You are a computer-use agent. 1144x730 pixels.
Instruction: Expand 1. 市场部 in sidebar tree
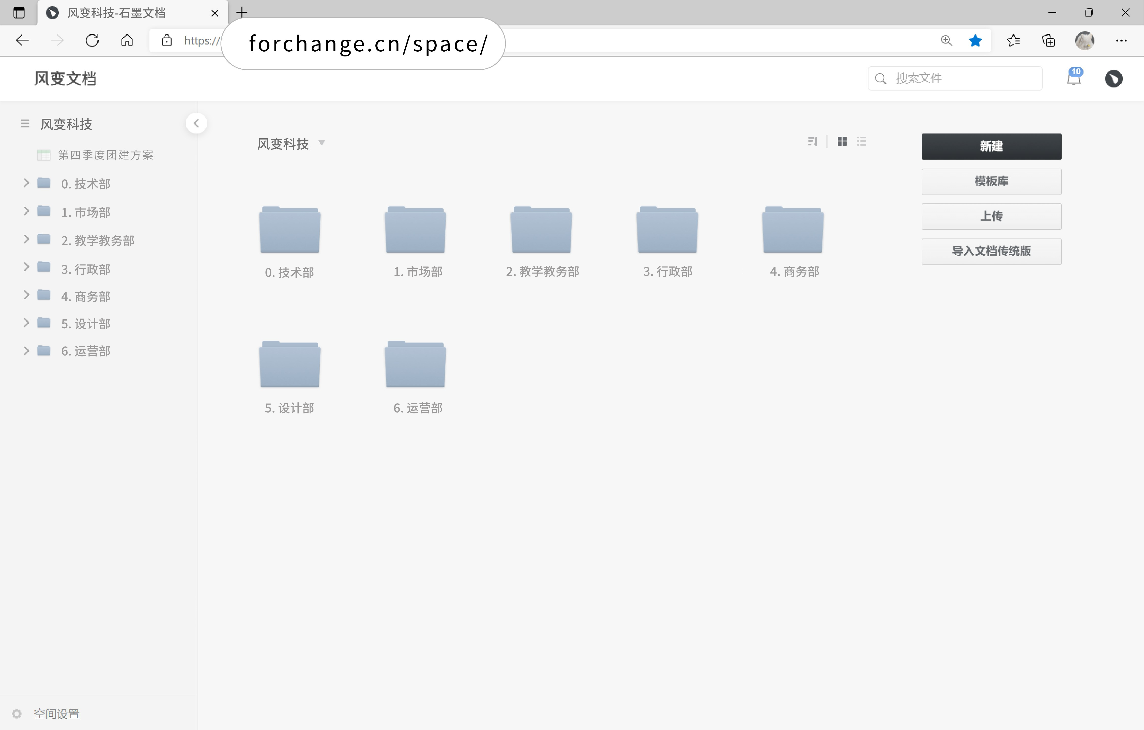(27, 211)
